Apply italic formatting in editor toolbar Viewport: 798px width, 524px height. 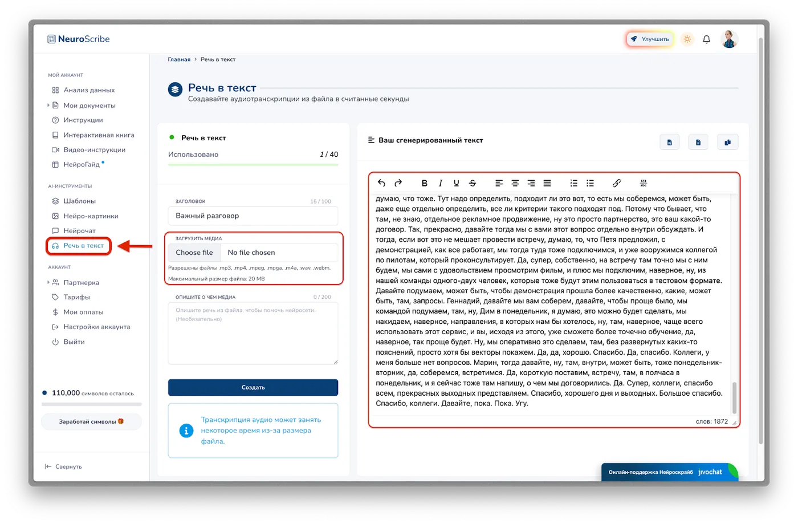[440, 183]
